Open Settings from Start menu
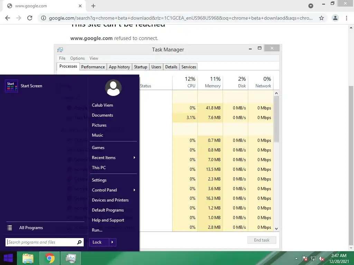354x265 pixels. (x=99, y=180)
